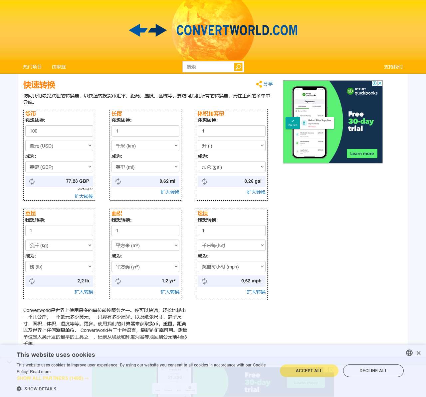Viewport: 426px width, 397px height.
Task: Click Read more in the cookie policy
Action: pos(40,372)
